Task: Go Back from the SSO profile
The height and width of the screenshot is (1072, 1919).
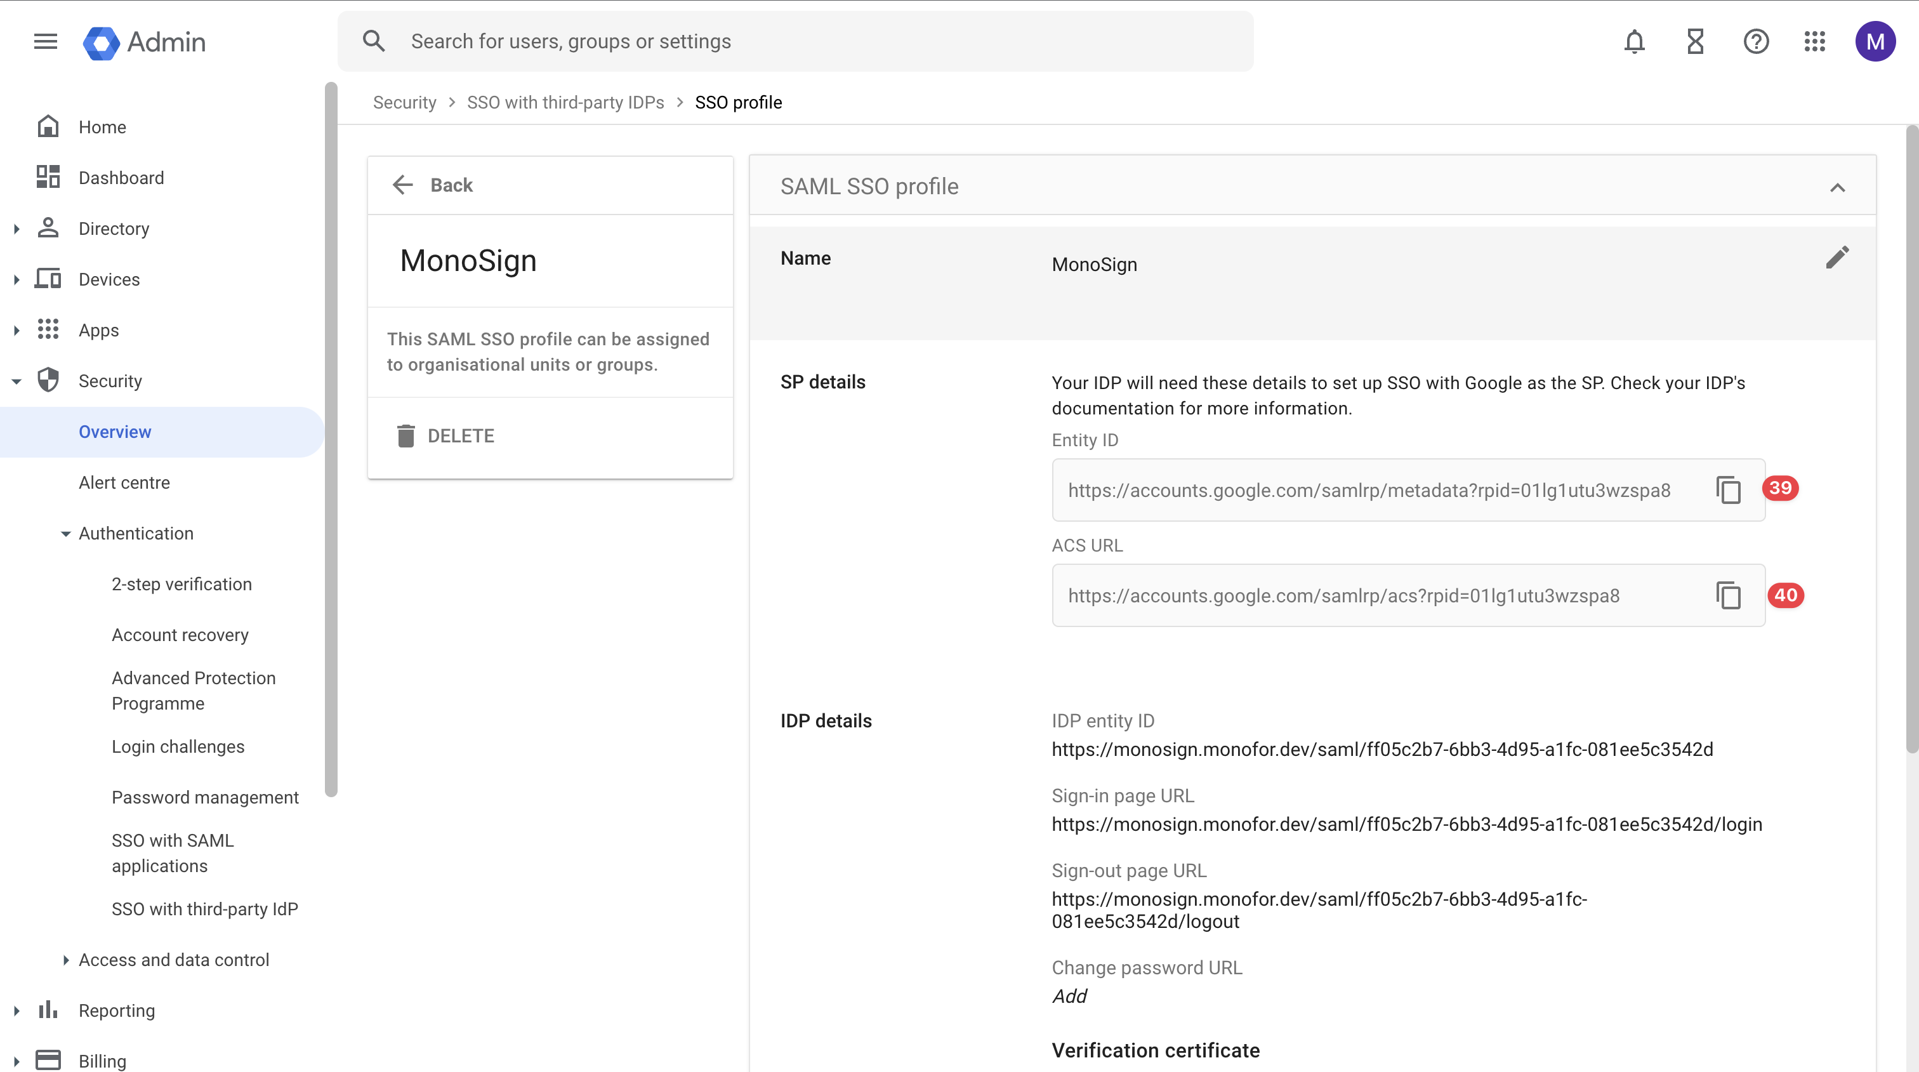Action: click(433, 185)
